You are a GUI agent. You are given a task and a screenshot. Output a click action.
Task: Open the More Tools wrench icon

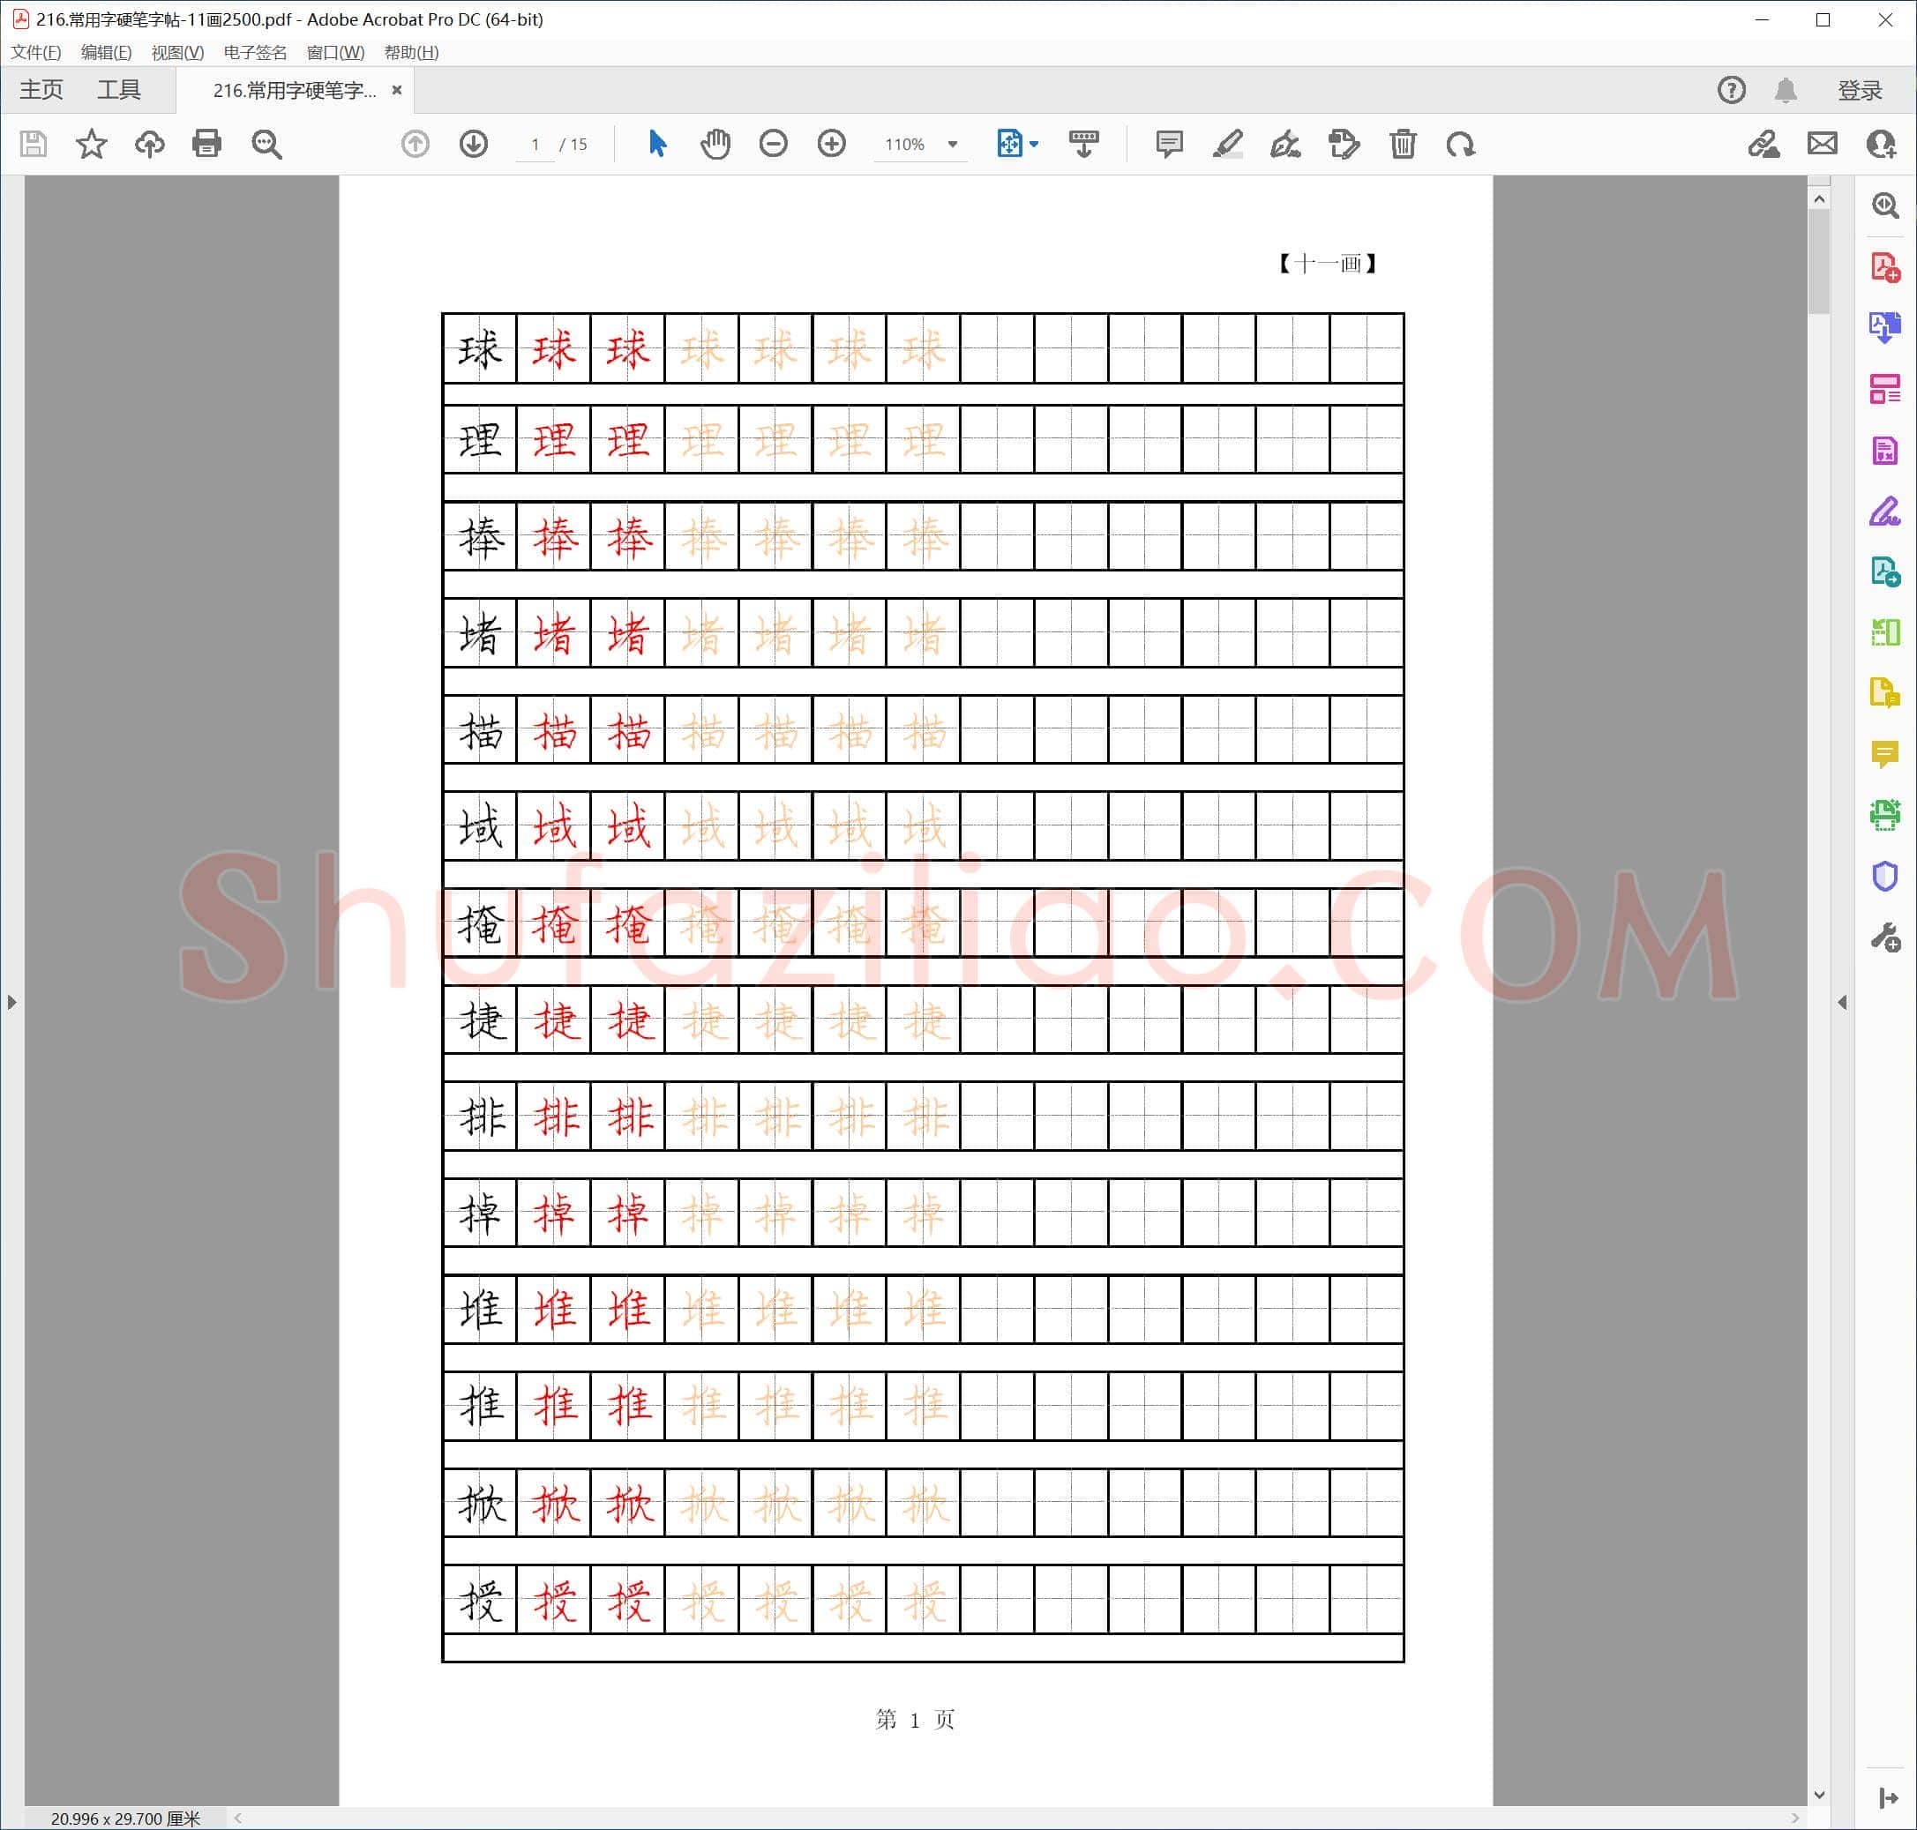point(1885,937)
